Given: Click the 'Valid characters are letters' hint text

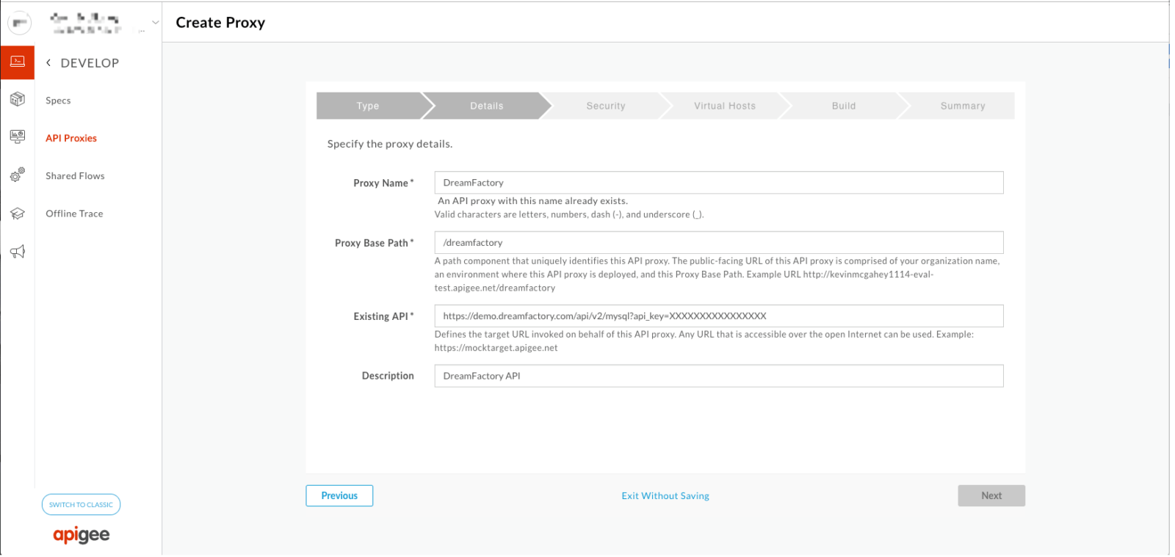Looking at the screenshot, I should click(x=569, y=215).
